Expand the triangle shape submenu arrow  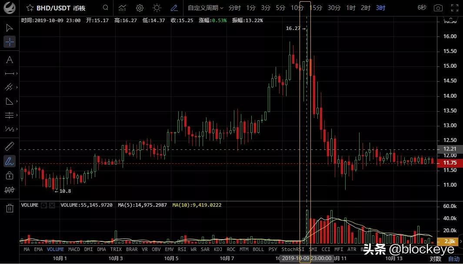[17, 101]
